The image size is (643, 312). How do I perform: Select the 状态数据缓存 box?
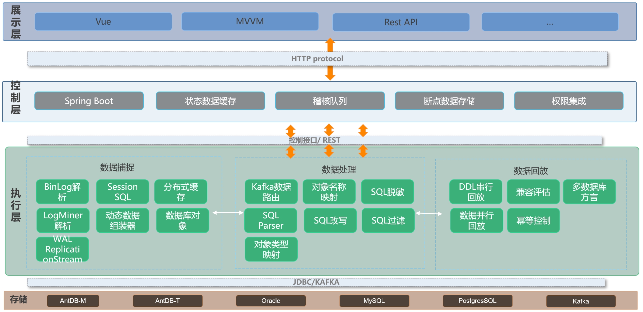[210, 101]
